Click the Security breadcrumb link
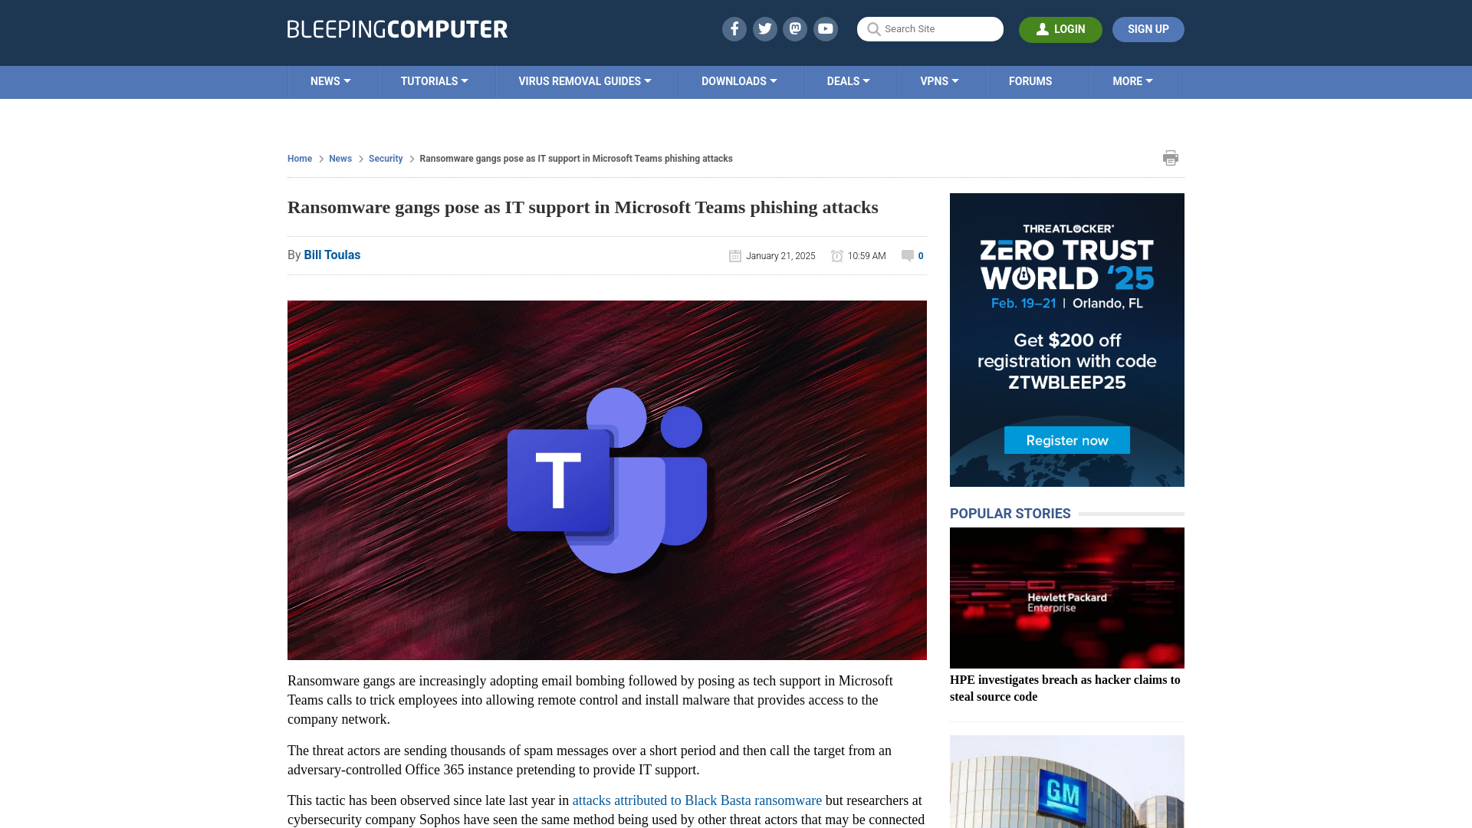This screenshot has width=1472, height=828. [x=385, y=158]
